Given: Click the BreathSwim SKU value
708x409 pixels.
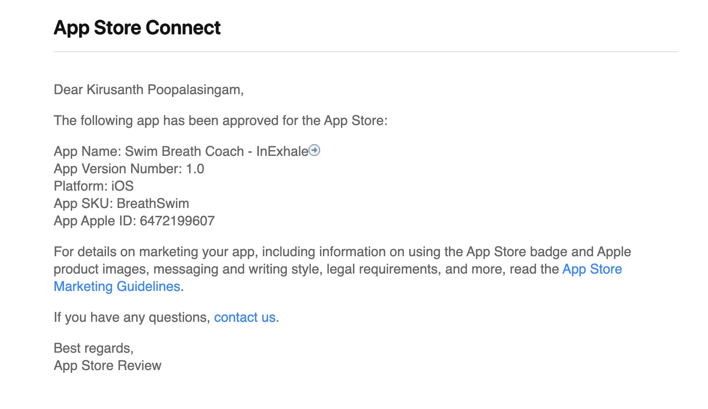Looking at the screenshot, I should [153, 203].
